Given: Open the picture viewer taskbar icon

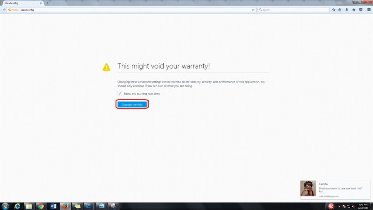Looking at the screenshot, I should [101, 206].
